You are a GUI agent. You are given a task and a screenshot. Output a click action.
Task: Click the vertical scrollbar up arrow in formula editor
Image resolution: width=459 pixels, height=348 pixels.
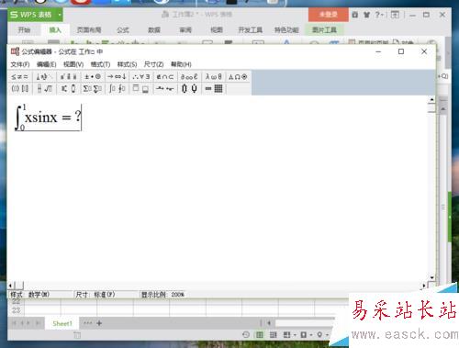pyautogui.click(x=431, y=99)
